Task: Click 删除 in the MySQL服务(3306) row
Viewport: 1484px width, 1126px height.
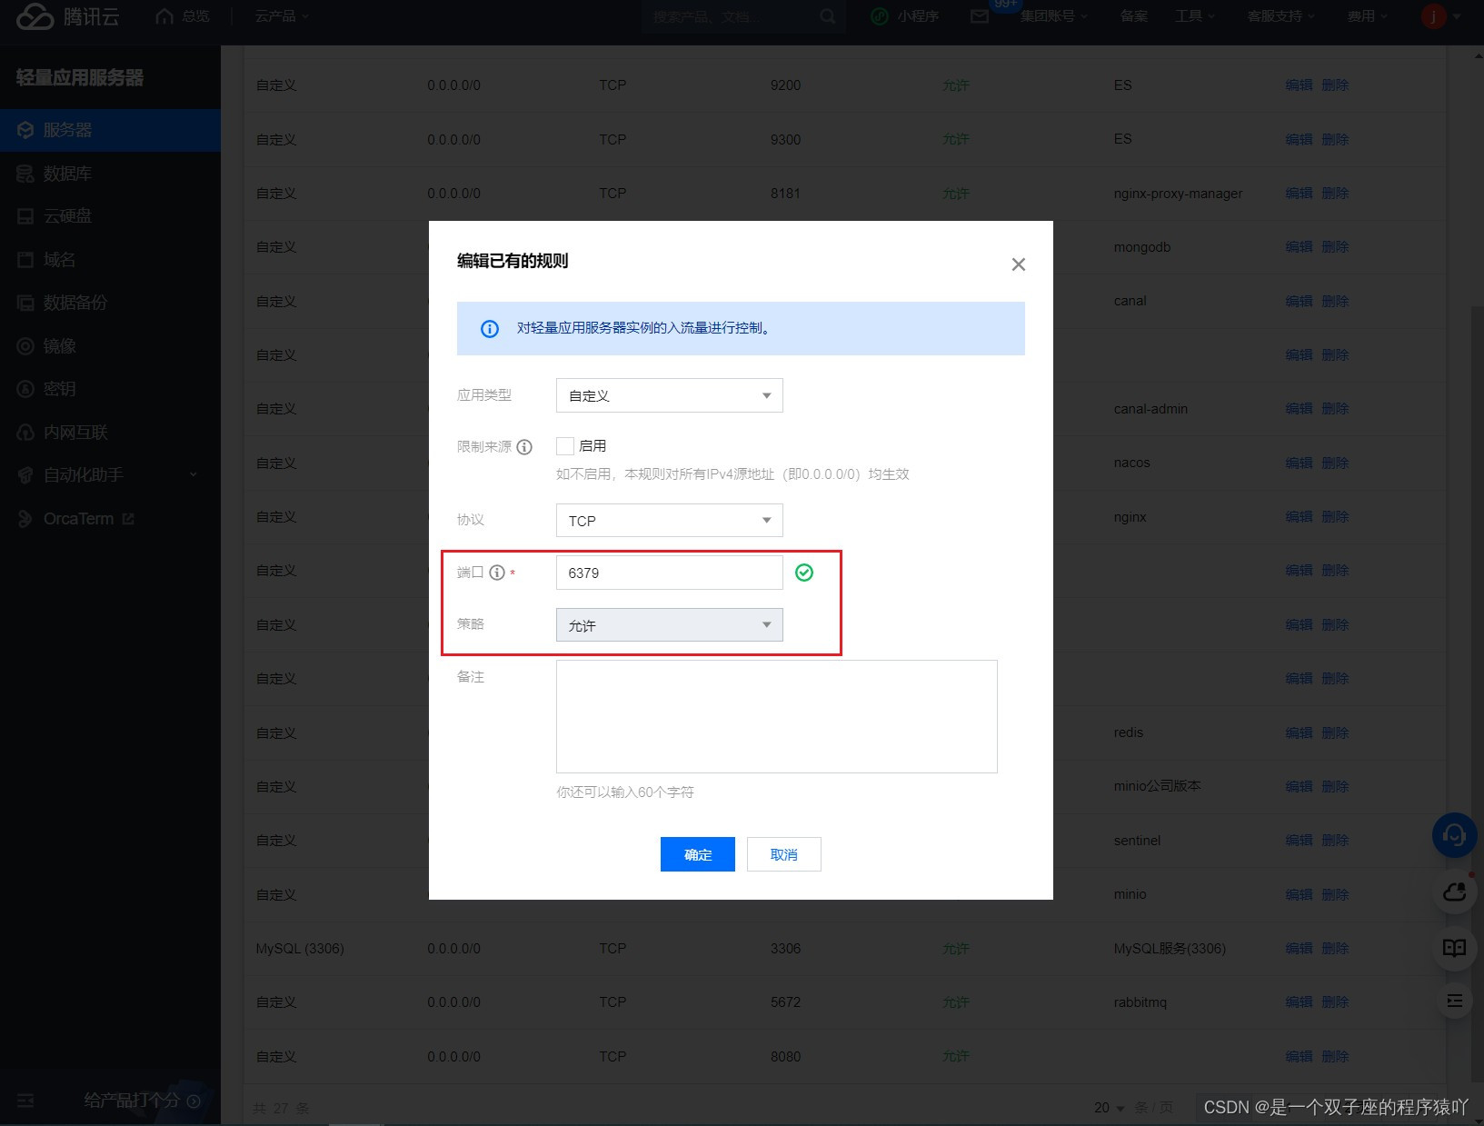Action: point(1335,949)
